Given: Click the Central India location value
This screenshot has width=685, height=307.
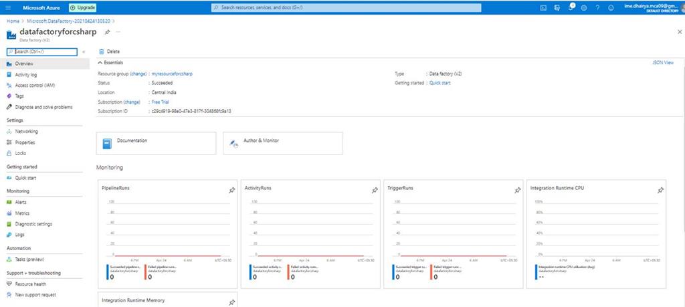Looking at the screenshot, I should [x=164, y=92].
